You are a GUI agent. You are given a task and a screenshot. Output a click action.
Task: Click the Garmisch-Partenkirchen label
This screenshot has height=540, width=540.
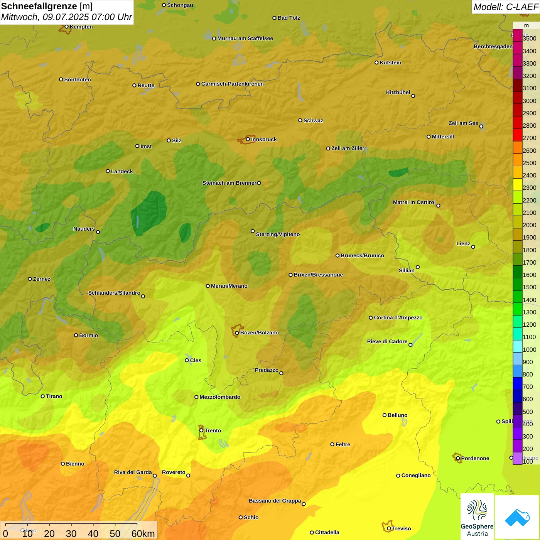pyautogui.click(x=233, y=84)
